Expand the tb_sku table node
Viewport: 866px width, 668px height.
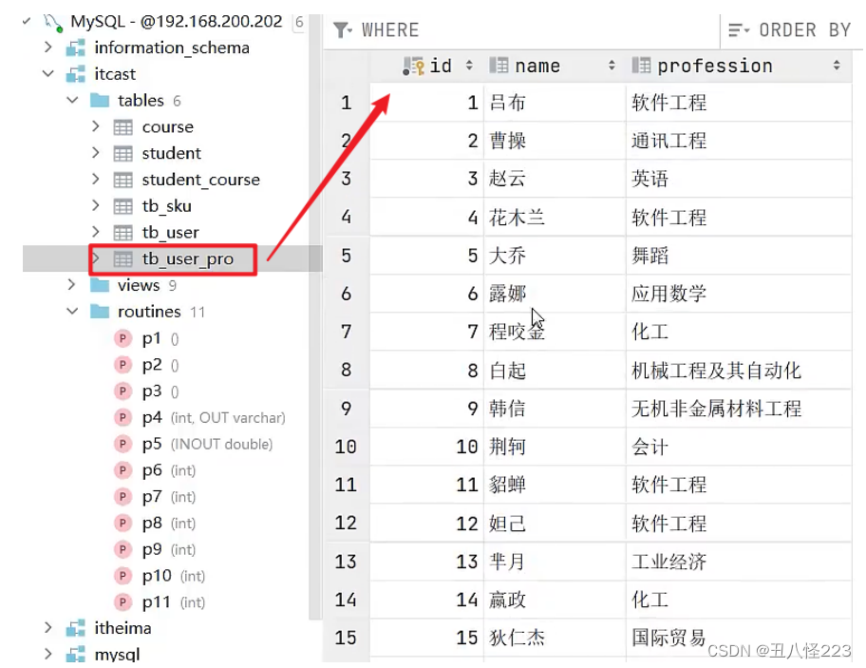[x=96, y=205]
